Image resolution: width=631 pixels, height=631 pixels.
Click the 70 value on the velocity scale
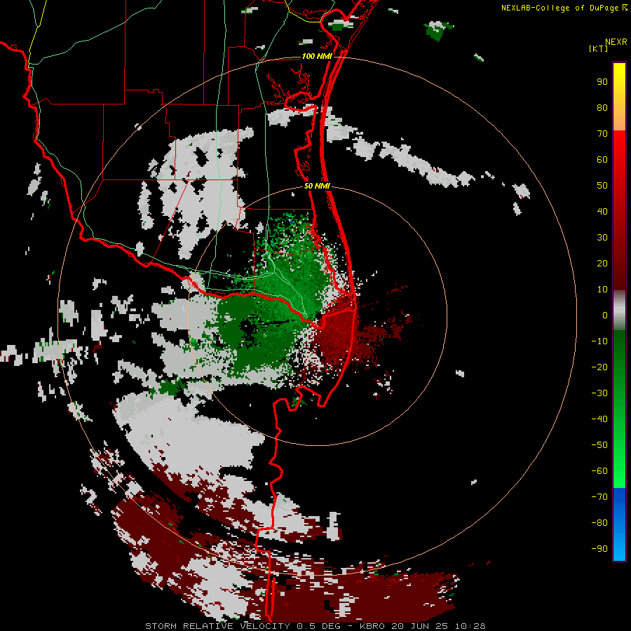(x=602, y=134)
